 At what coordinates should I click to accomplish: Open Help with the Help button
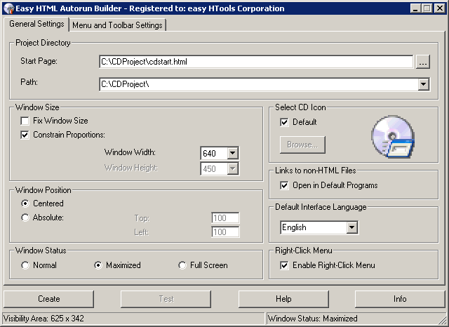pyautogui.click(x=283, y=299)
